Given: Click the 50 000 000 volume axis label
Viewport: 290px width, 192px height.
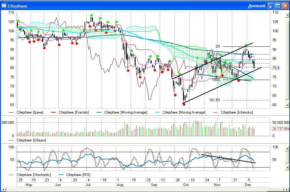Looking at the screenshot, I should (x=281, y=123).
